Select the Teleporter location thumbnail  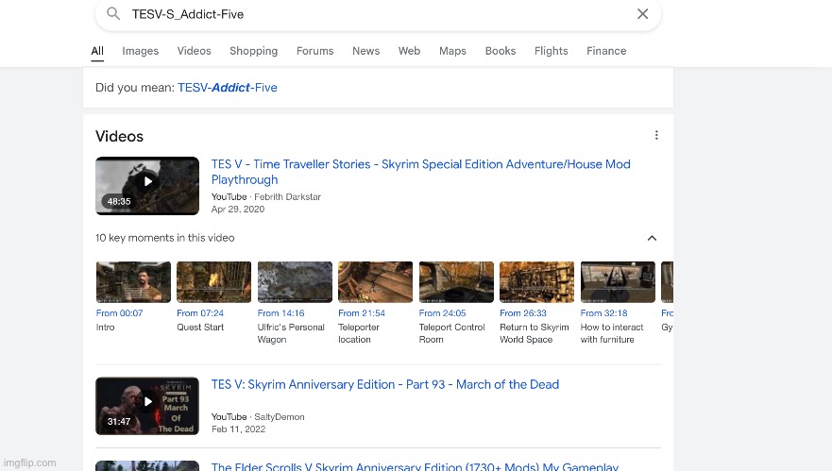coord(376,282)
